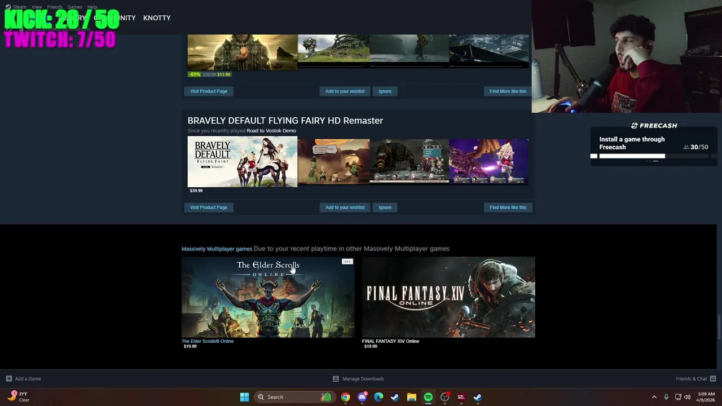View Bravely Default battle menu screenshot

pyautogui.click(x=409, y=162)
